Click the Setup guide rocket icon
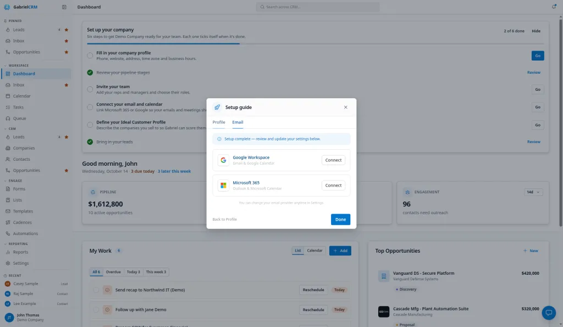This screenshot has width=563, height=327. click(x=217, y=107)
